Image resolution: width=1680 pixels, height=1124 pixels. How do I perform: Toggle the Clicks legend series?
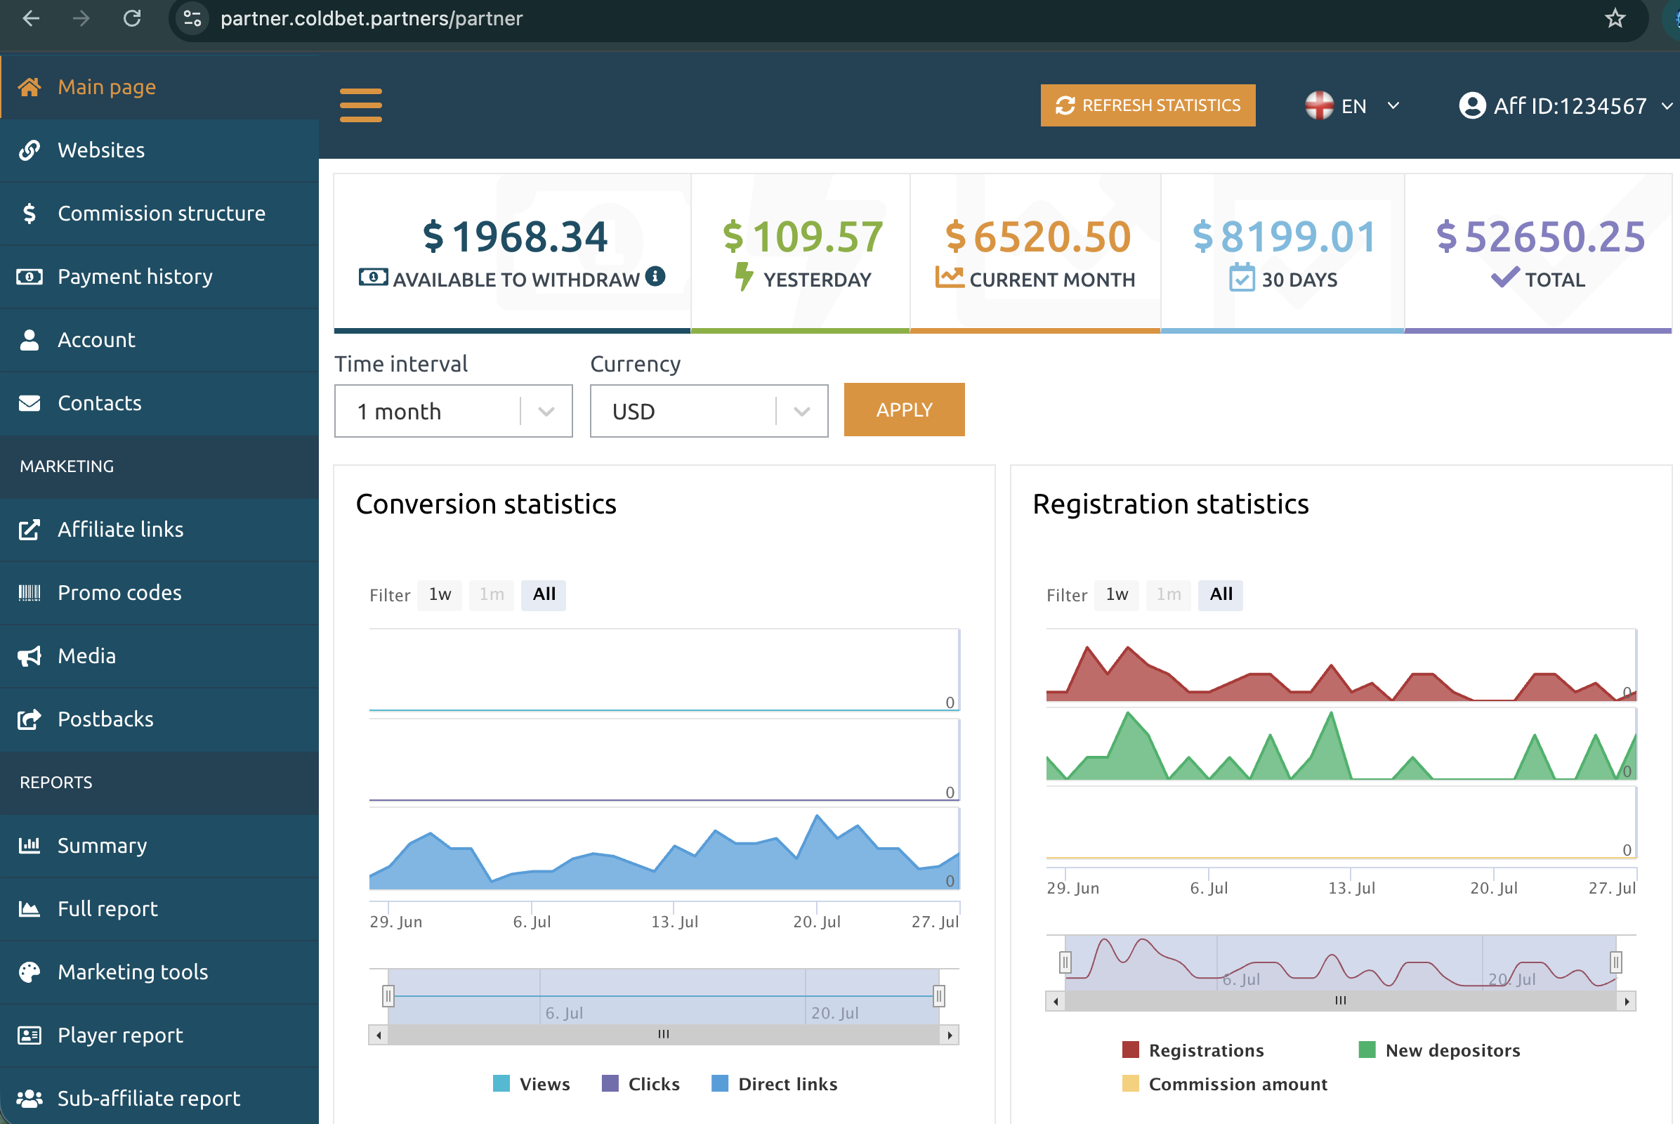tap(641, 1084)
